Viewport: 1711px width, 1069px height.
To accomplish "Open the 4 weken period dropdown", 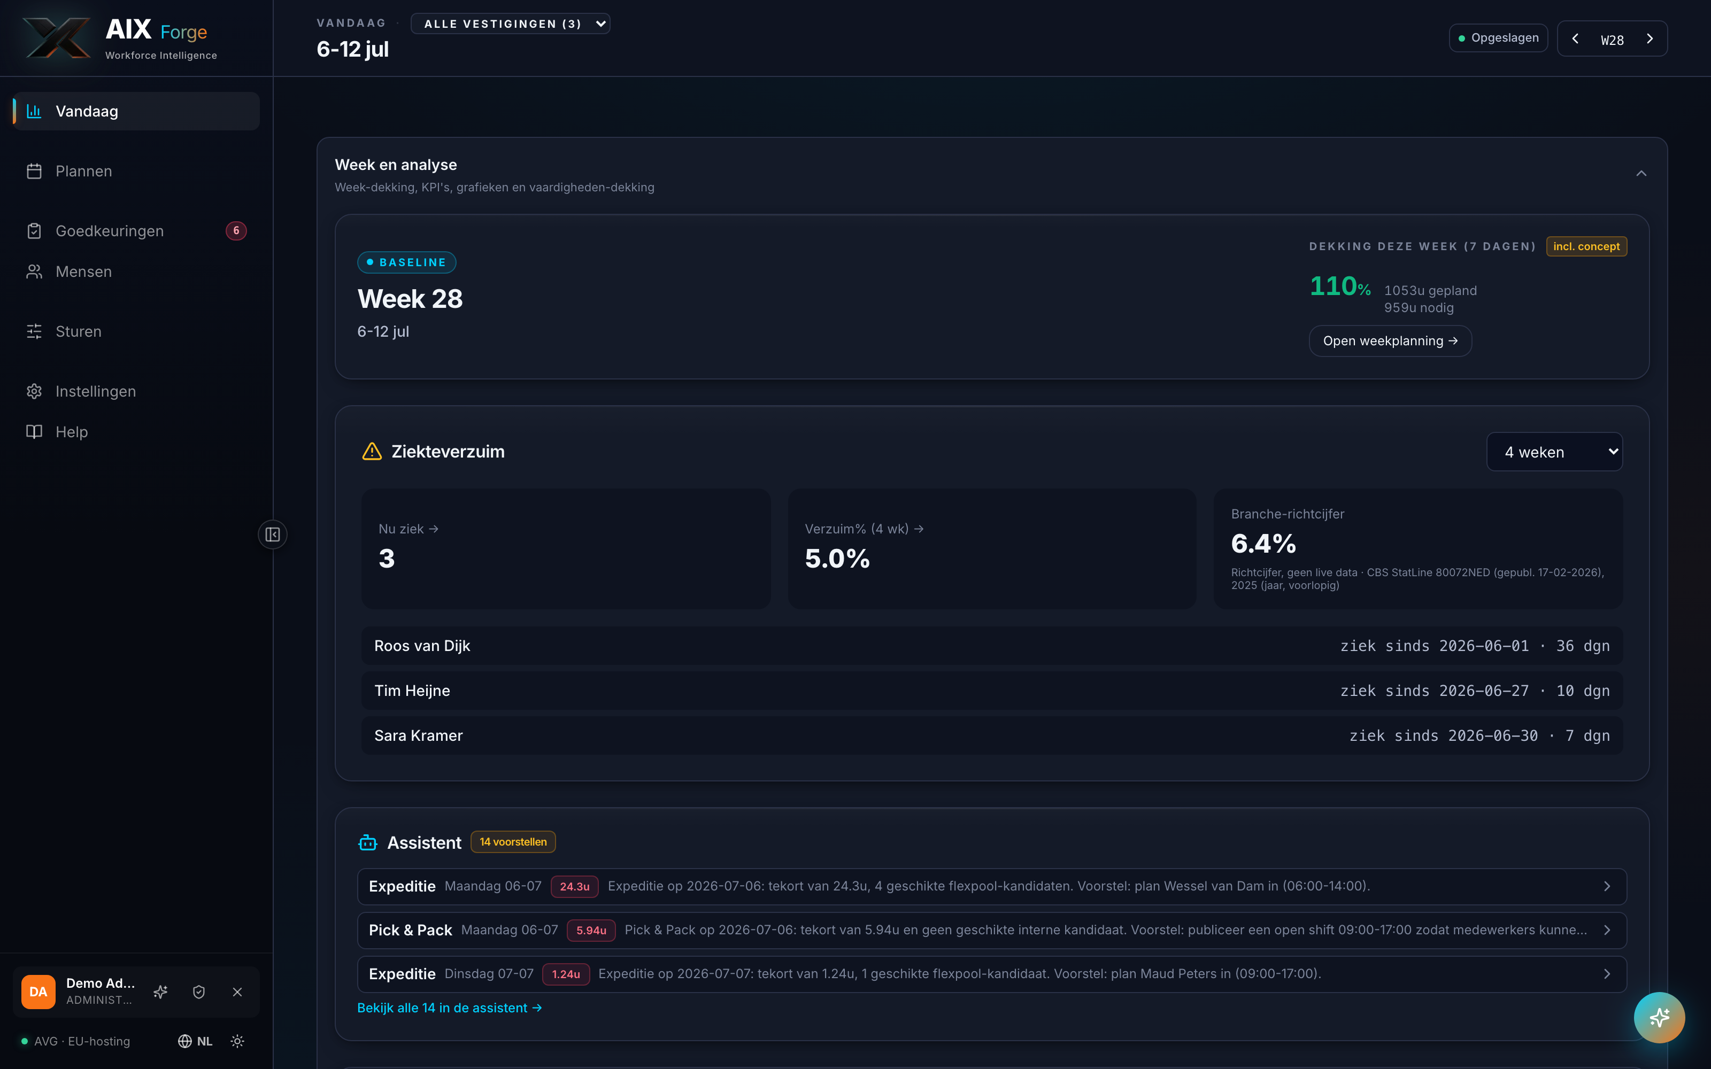I will pyautogui.click(x=1554, y=452).
